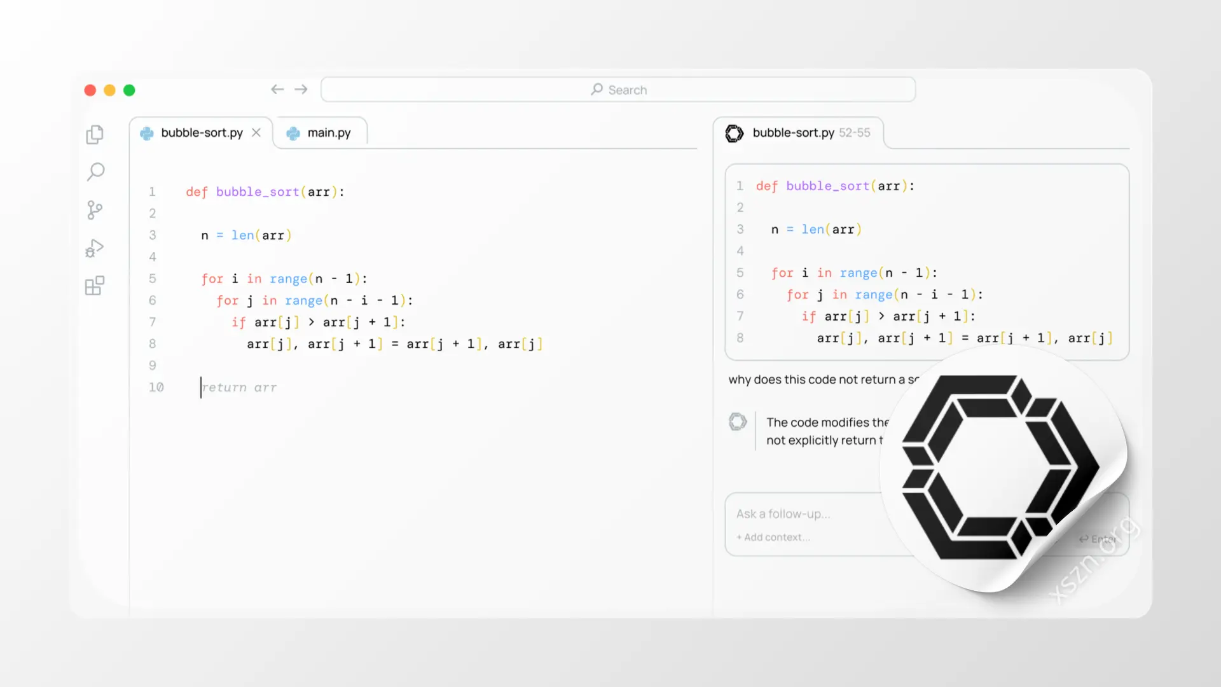The image size is (1221, 687).
Task: Click the + Add context link
Action: pos(773,538)
